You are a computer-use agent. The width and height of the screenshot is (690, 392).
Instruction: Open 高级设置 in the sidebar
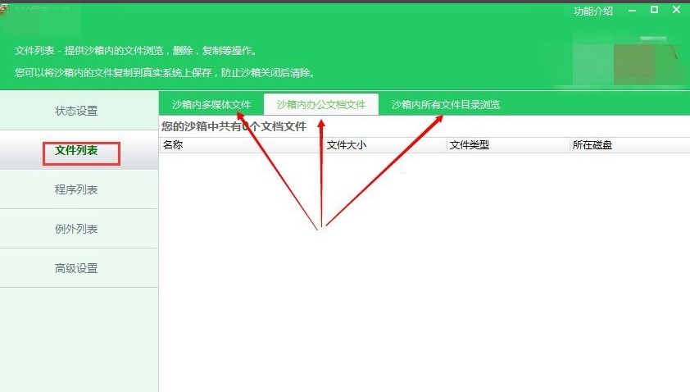click(79, 268)
